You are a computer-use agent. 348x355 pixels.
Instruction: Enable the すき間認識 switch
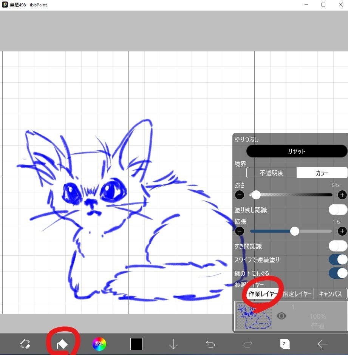[337, 246]
